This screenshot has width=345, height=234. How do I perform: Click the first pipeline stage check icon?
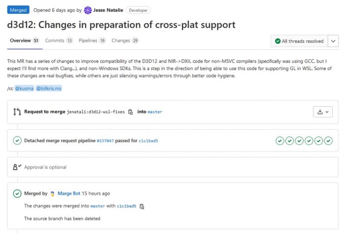coord(280,141)
